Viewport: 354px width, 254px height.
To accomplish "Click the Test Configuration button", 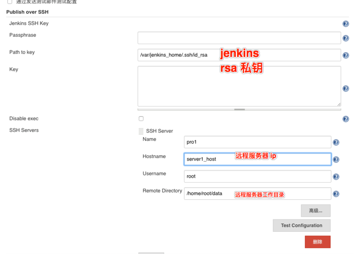I will 302,226.
